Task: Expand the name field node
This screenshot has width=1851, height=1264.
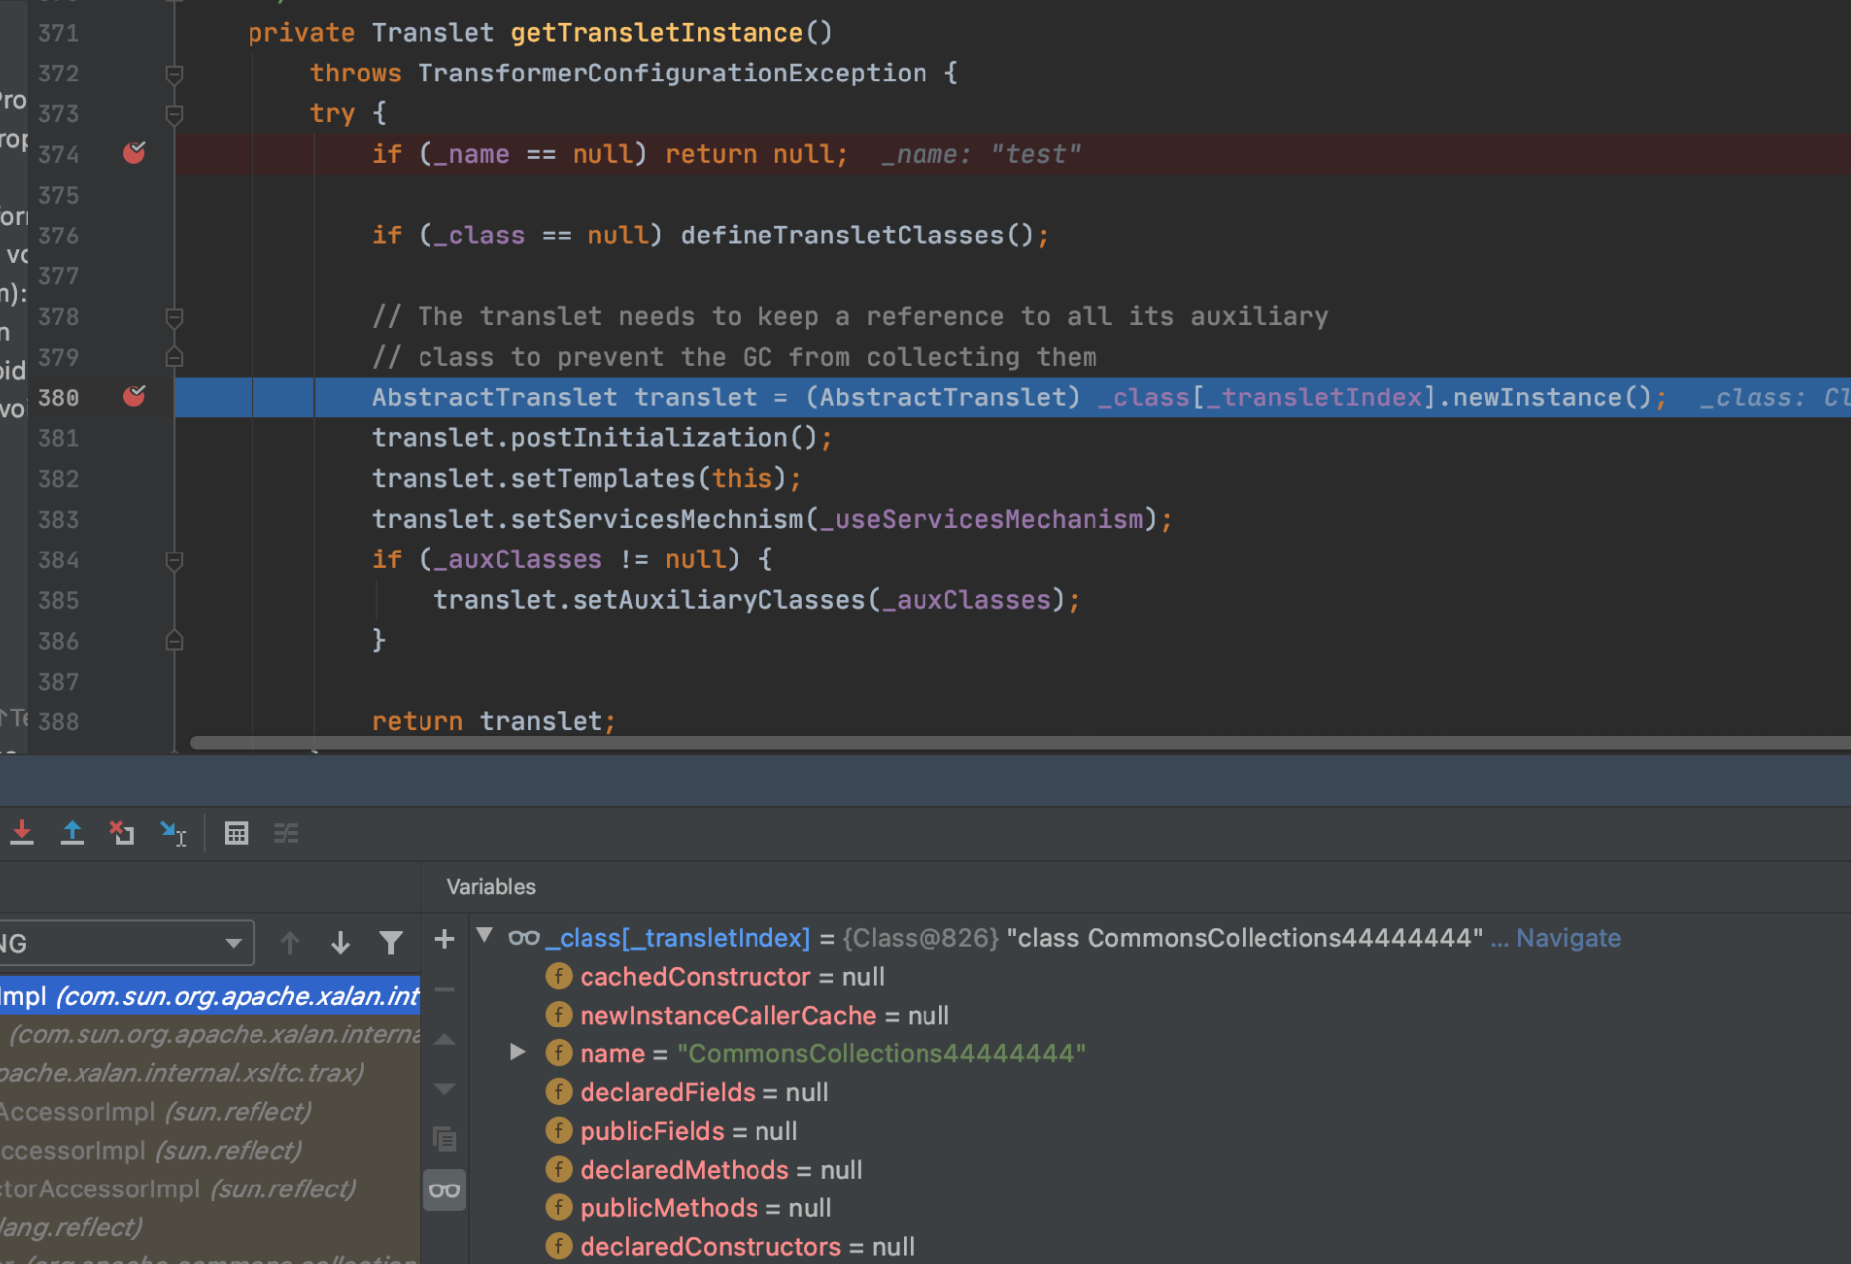Action: 517,1051
